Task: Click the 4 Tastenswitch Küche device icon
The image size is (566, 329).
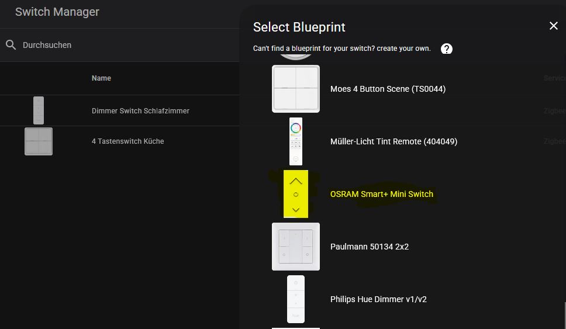Action: tap(39, 141)
